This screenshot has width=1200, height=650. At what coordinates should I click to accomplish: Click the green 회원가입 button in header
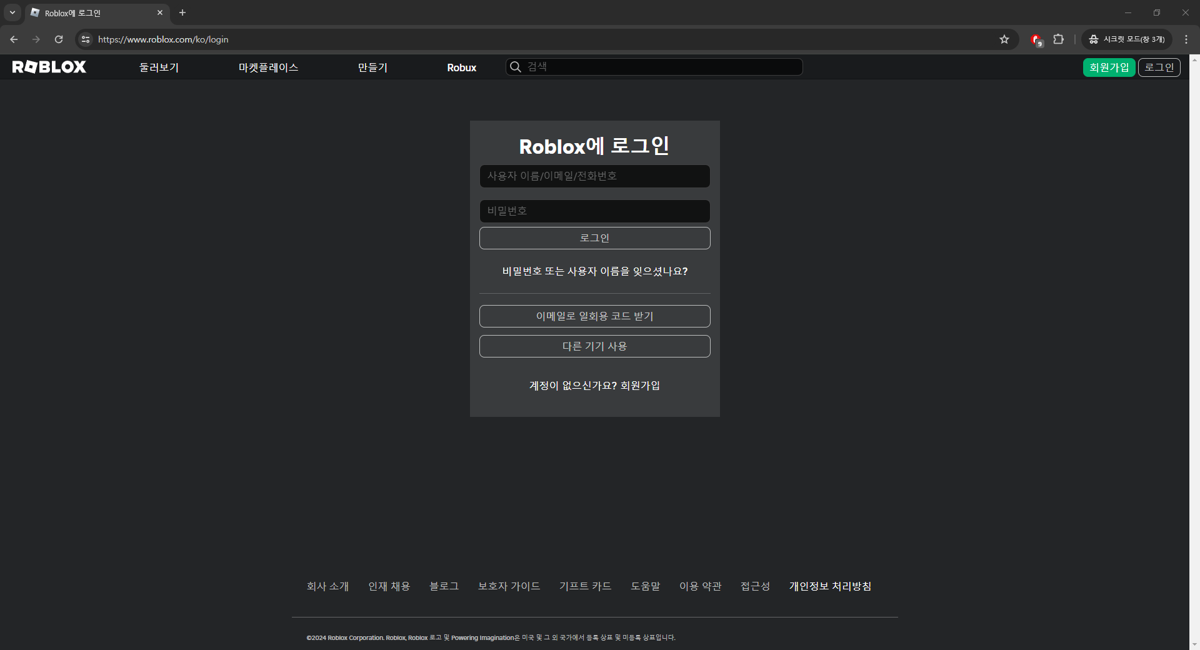1109,67
